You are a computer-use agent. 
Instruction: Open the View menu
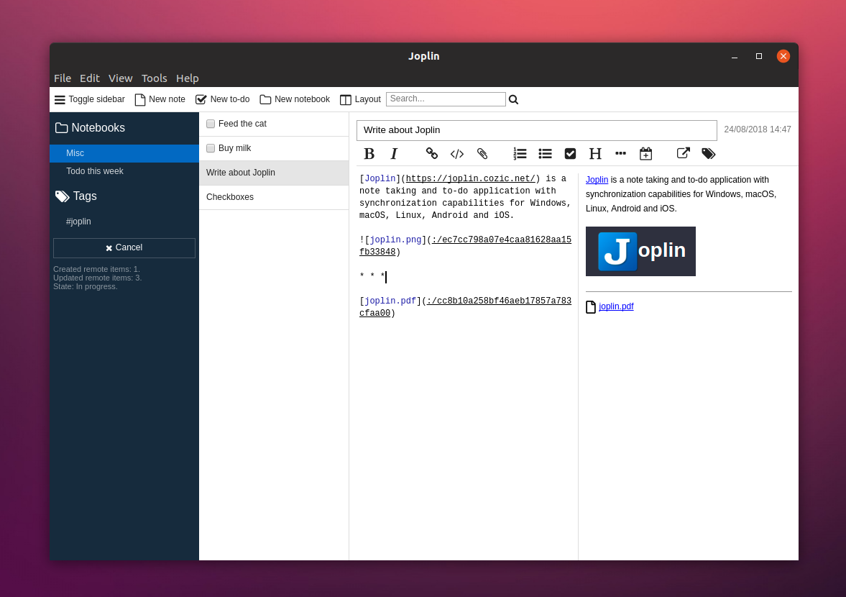120,78
